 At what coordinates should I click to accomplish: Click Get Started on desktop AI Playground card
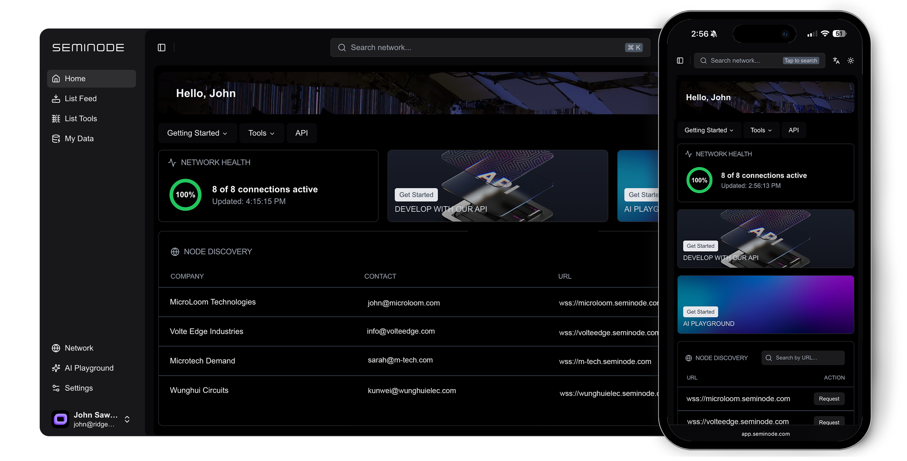(x=642, y=195)
